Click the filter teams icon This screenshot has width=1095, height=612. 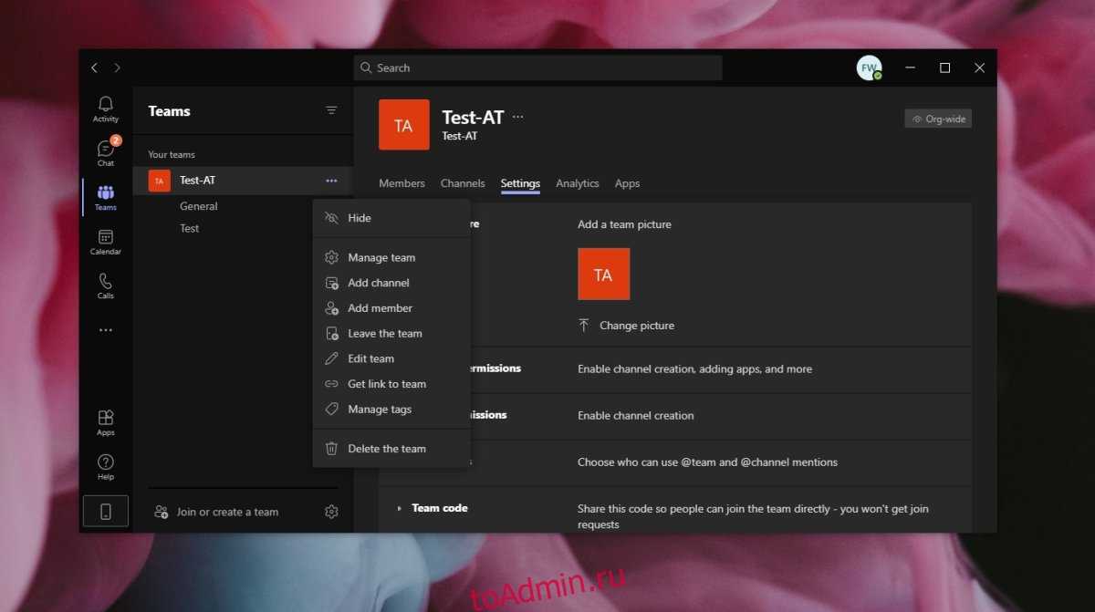click(x=331, y=110)
